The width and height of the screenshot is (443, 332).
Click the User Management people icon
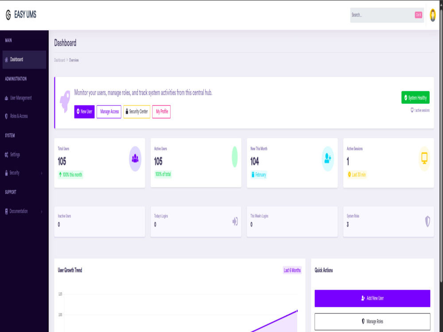(x=7, y=98)
